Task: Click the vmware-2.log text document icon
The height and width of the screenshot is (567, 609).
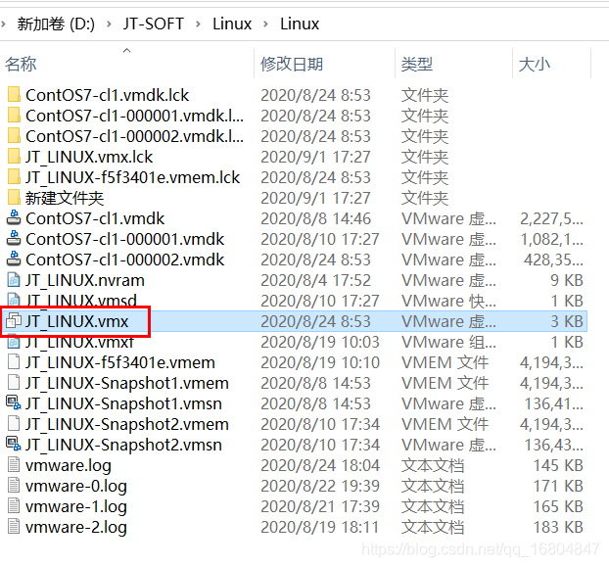Action: click(14, 527)
